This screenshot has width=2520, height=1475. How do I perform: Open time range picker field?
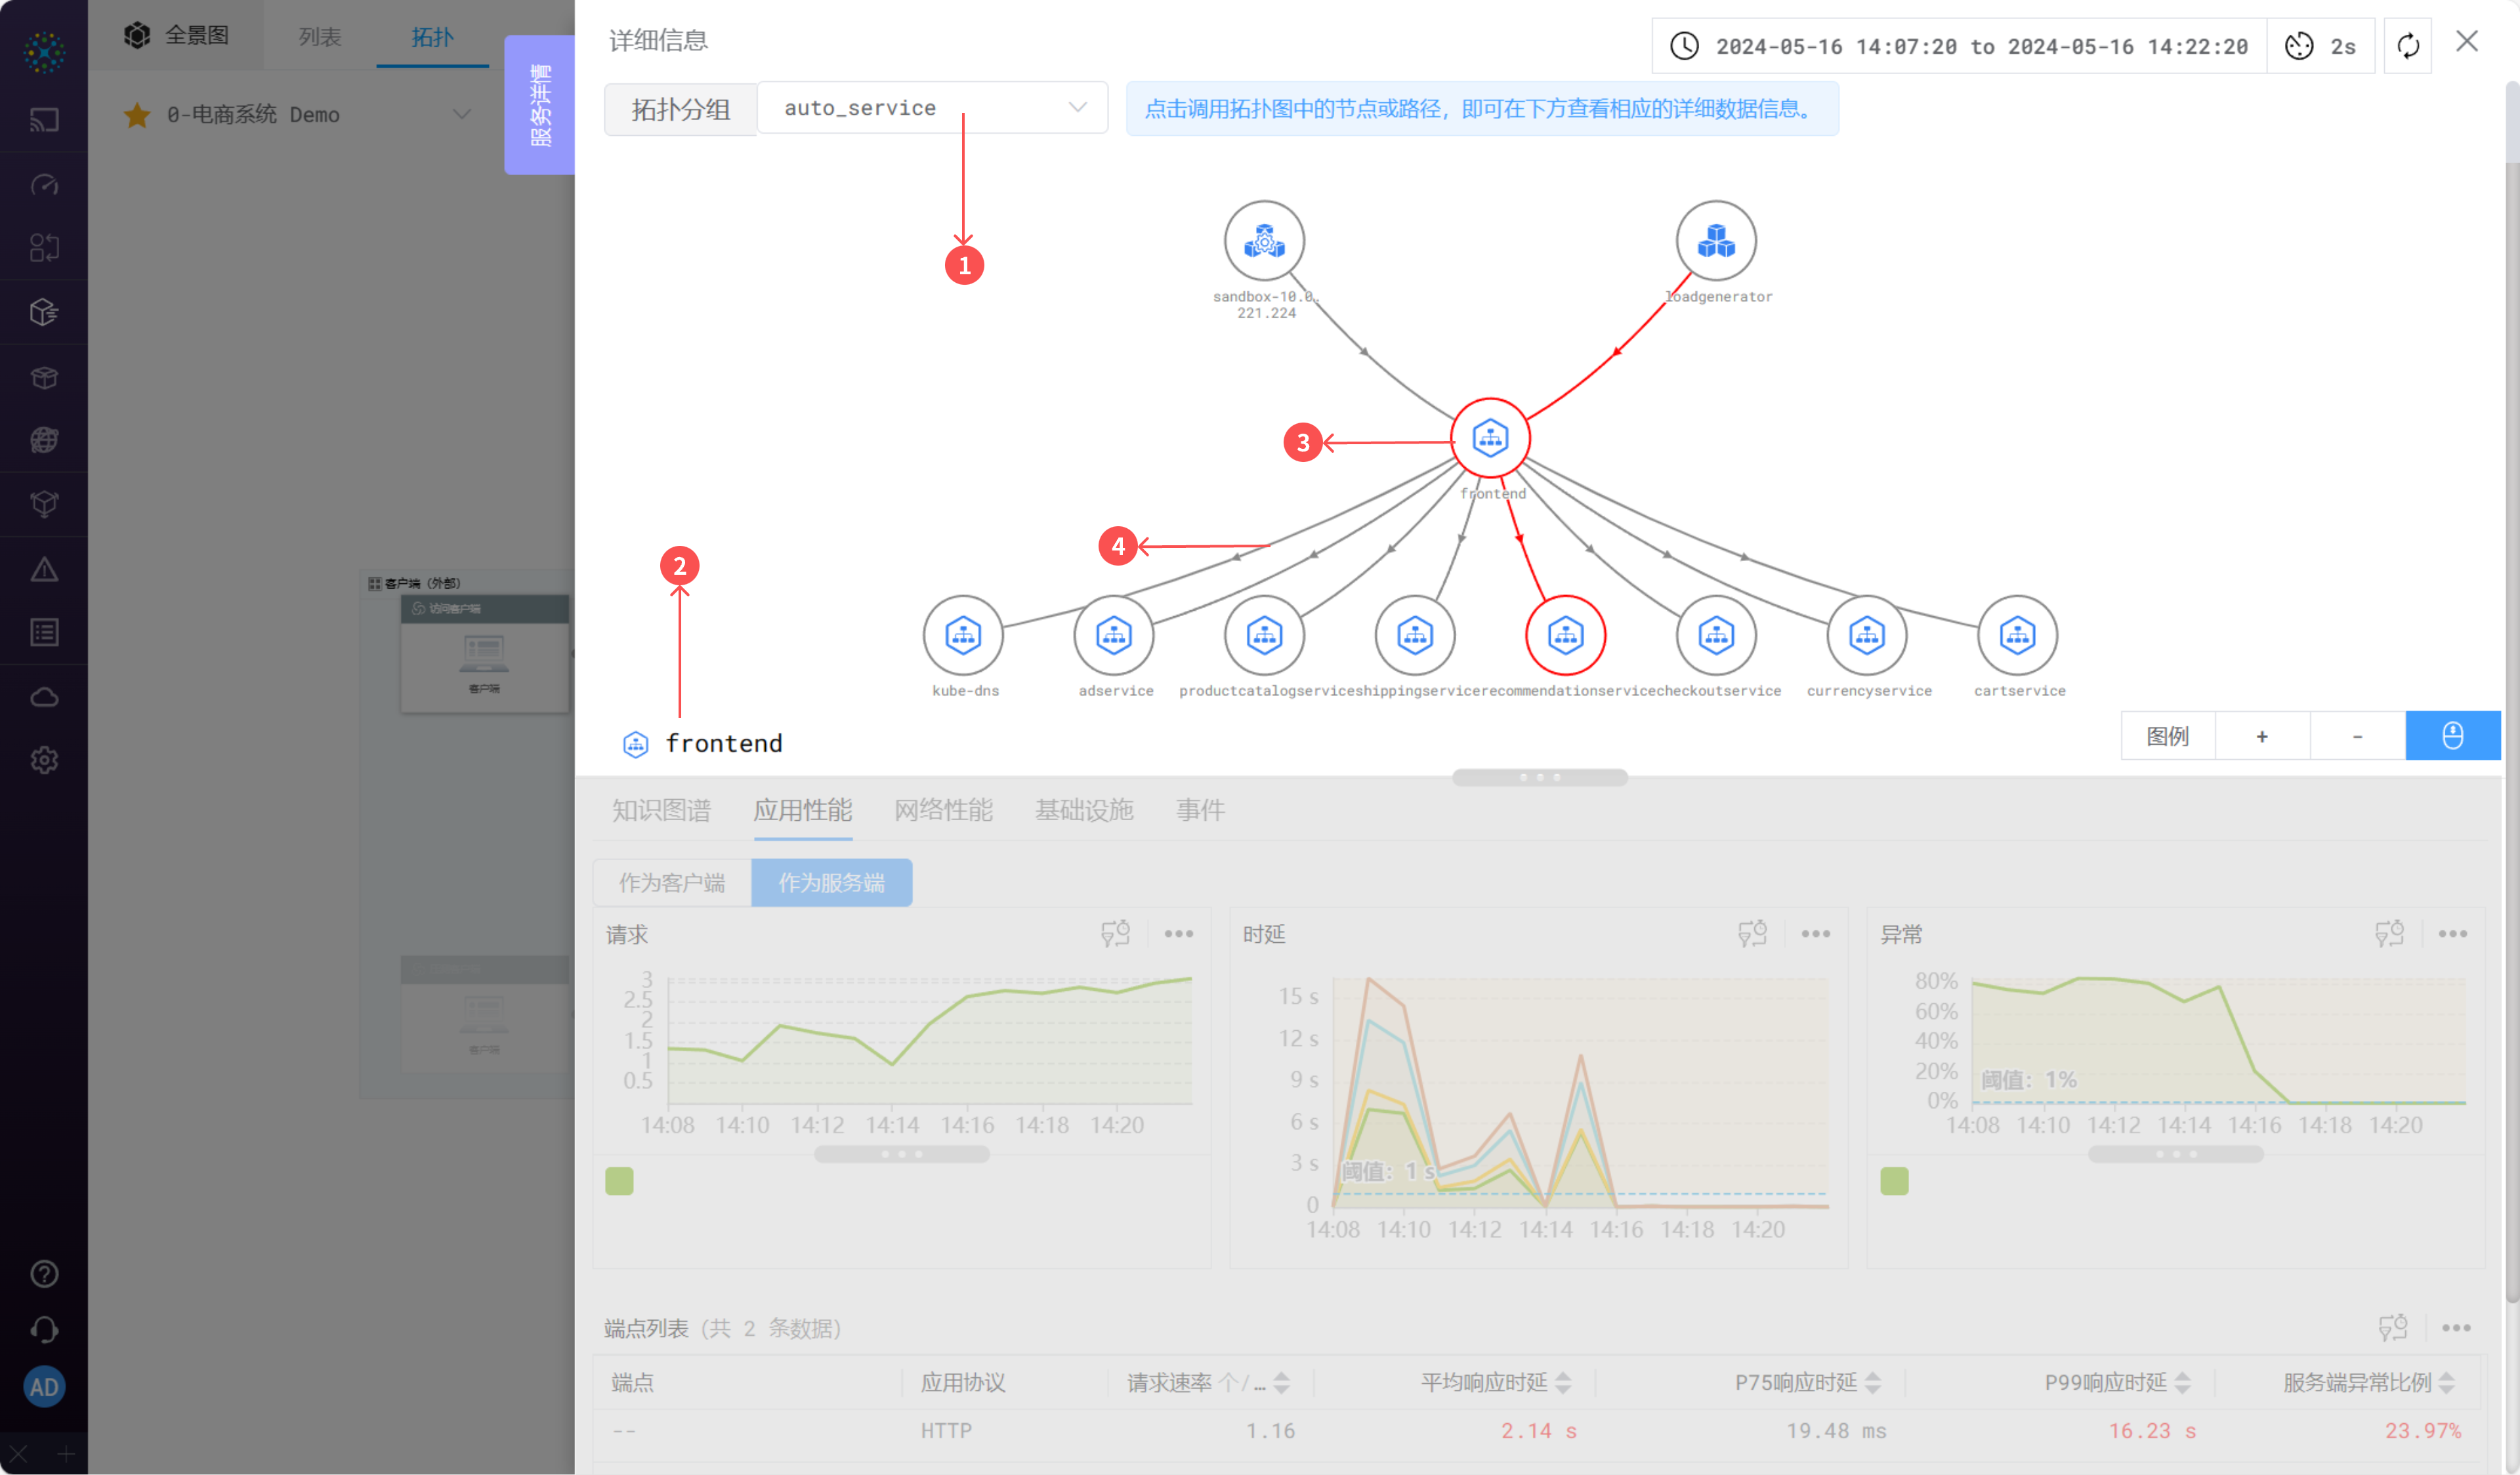pyautogui.click(x=1959, y=46)
